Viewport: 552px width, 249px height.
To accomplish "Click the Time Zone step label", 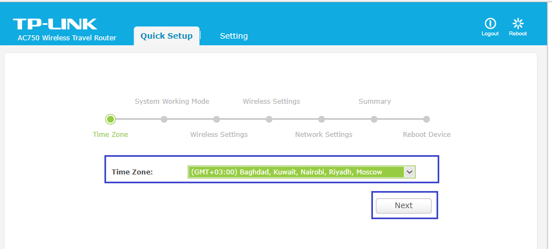I will tap(111, 135).
